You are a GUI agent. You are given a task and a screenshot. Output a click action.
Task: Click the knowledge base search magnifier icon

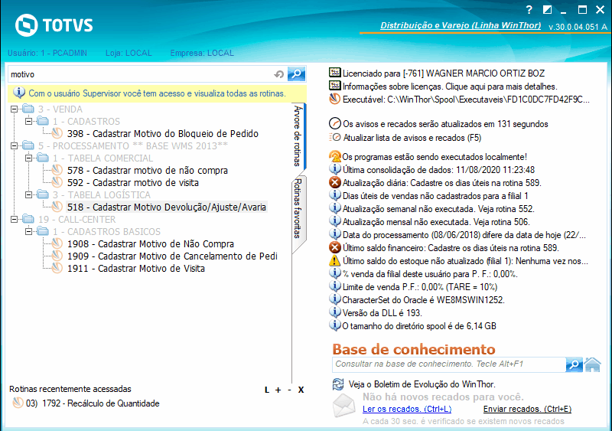click(x=574, y=364)
